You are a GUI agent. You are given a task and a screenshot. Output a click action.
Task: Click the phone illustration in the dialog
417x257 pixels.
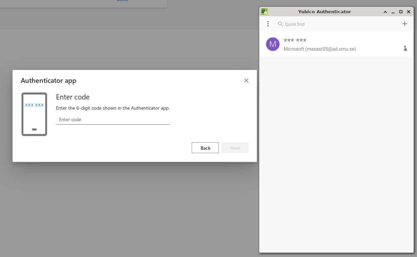coord(34,114)
